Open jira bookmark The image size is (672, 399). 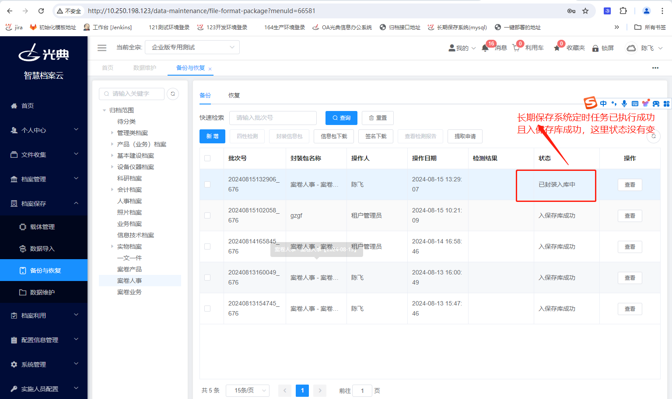tap(14, 27)
